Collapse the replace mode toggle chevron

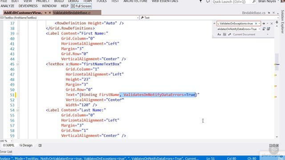(214, 24)
